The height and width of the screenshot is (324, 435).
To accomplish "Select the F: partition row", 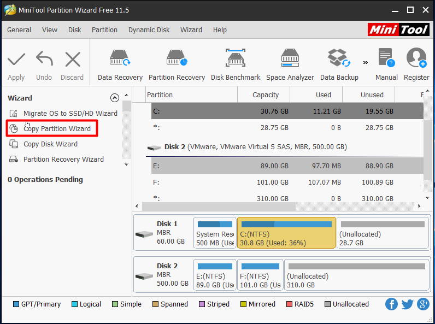I will 287,182.
